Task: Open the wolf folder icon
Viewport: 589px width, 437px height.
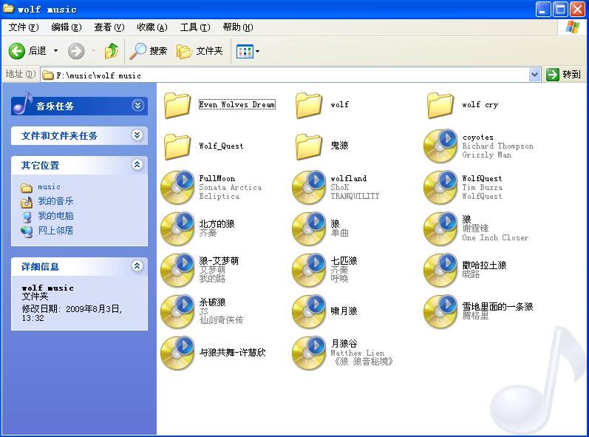Action: click(309, 105)
